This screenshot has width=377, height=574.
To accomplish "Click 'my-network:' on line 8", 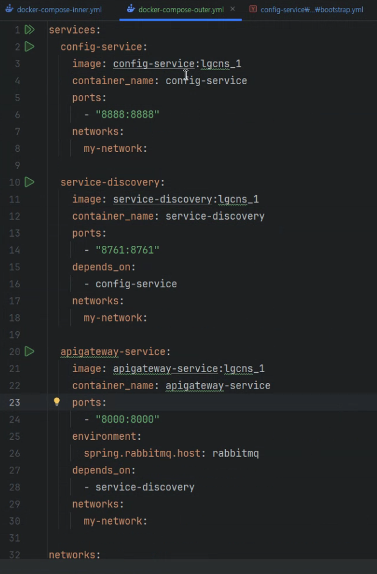I will (116, 148).
